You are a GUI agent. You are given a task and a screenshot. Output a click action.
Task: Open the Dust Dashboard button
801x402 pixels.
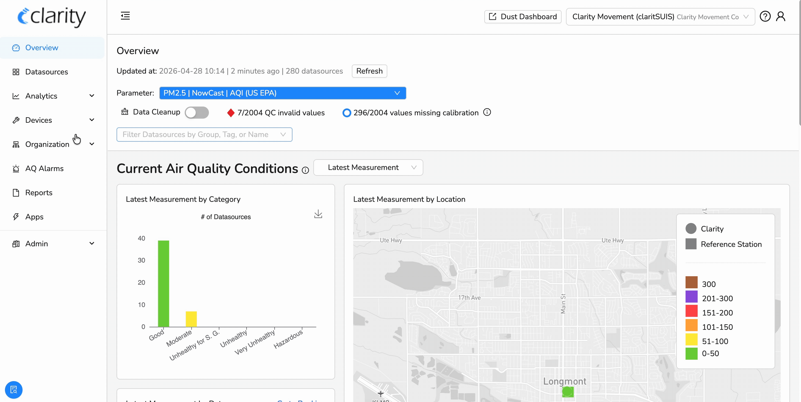(523, 17)
